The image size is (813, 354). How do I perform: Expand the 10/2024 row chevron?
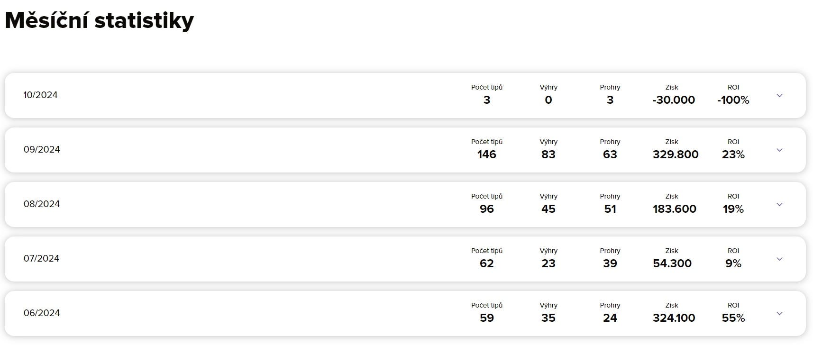[779, 96]
